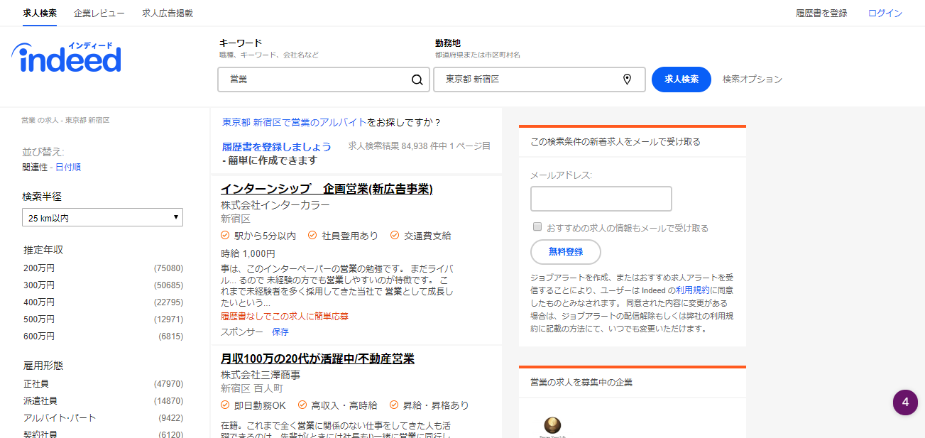This screenshot has width=925, height=438.
Task: Click the purple notification badge showing 4
Action: [x=905, y=402]
